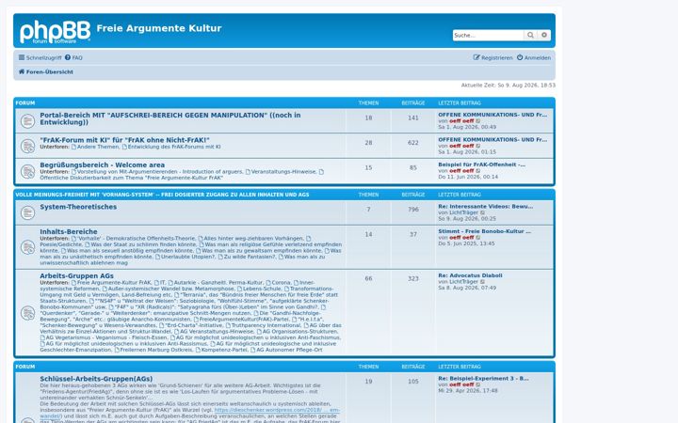Open subforum Kompetenz-Partei
This screenshot has height=423, width=678.
(224, 350)
